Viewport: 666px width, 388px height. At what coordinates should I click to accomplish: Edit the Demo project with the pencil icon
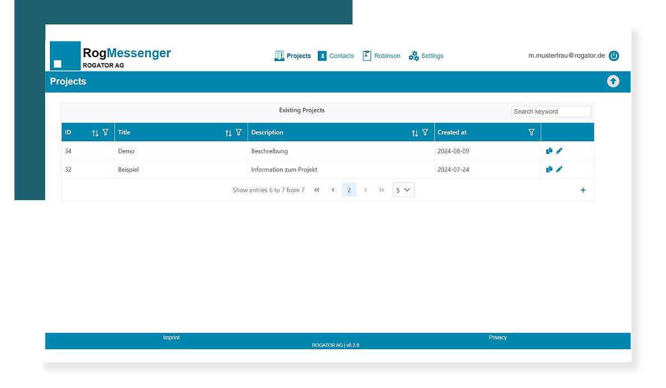[x=559, y=150]
